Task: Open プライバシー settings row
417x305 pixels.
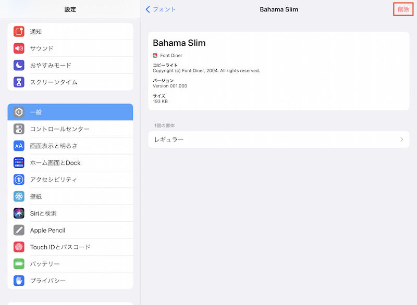Action: pyautogui.click(x=70, y=281)
